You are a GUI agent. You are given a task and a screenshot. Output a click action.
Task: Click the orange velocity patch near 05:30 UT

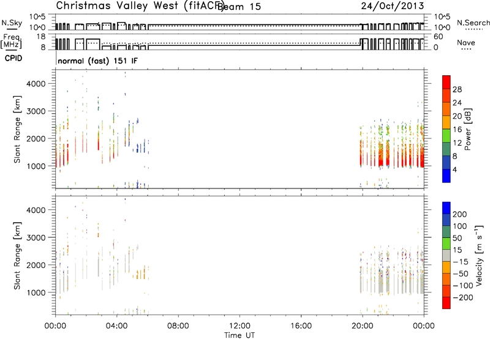pos(141,274)
